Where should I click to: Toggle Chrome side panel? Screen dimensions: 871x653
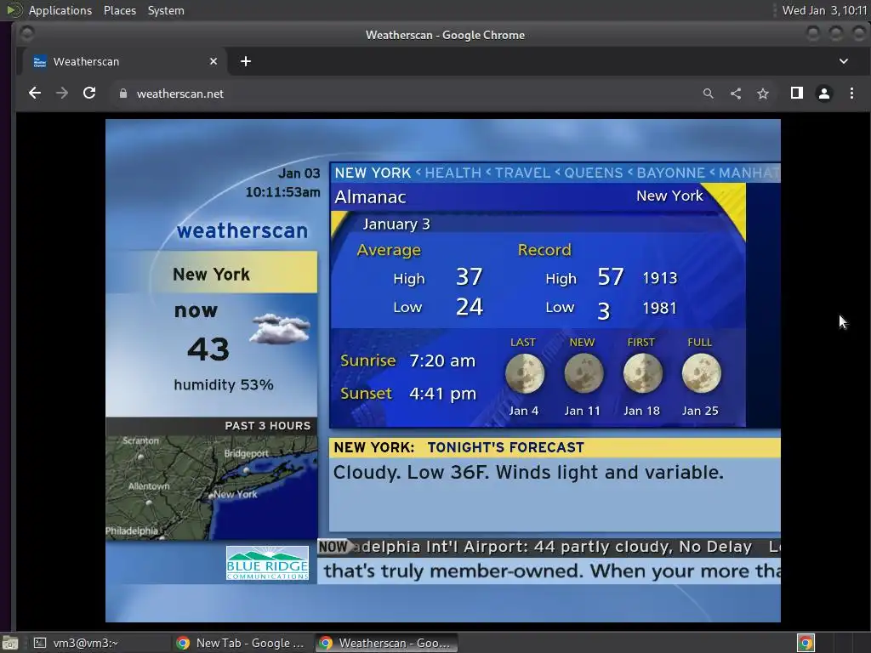point(796,94)
